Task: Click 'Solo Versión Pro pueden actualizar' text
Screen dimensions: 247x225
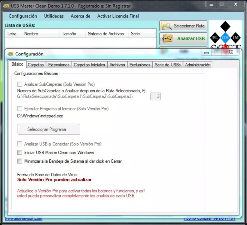Action: point(54,180)
